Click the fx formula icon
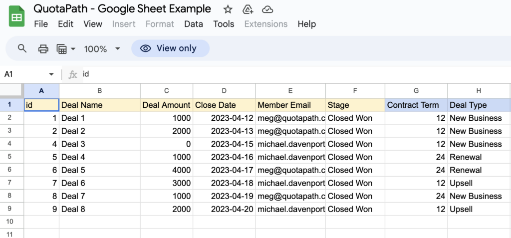Screen dimensions: 511x238 (72, 74)
